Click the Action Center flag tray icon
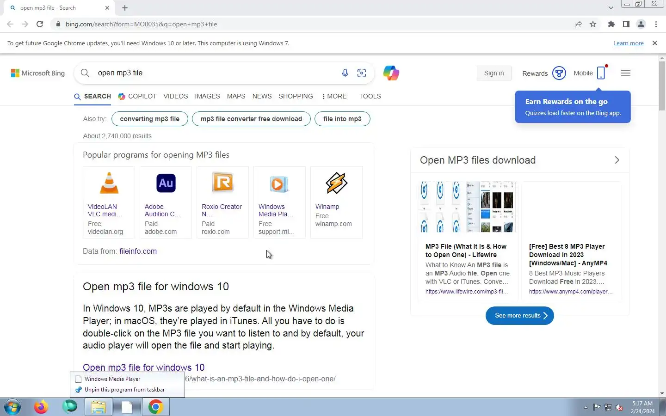This screenshot has width=666, height=416. click(x=597, y=407)
